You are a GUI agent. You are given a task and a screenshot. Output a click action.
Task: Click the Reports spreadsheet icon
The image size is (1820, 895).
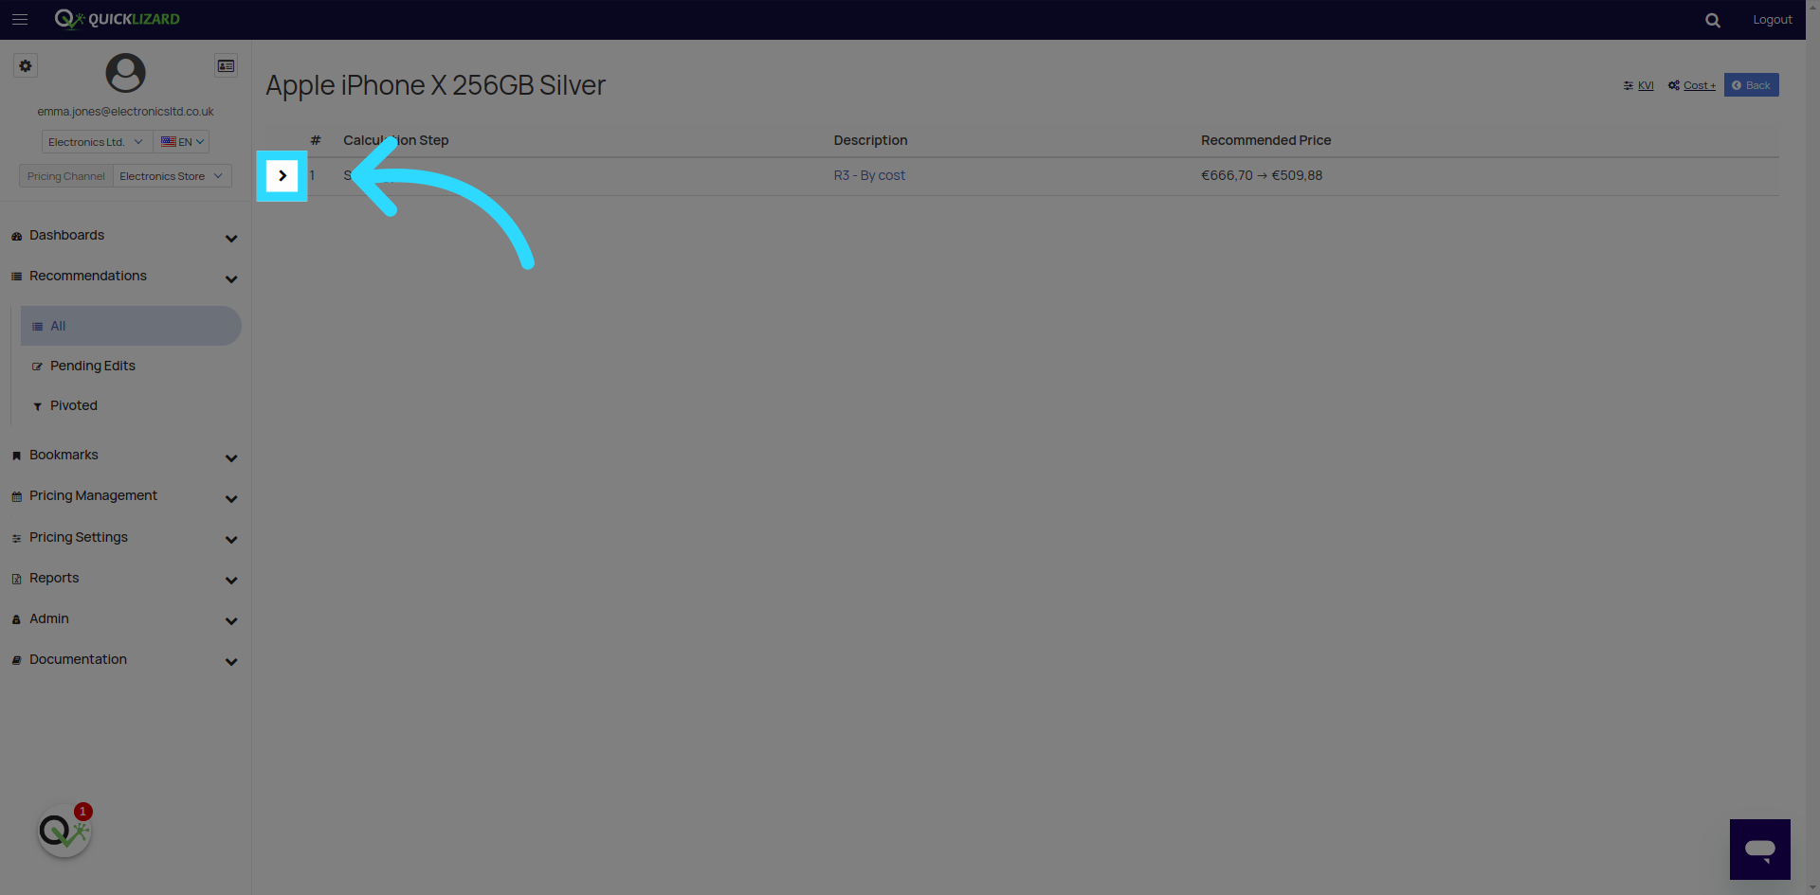click(x=16, y=579)
